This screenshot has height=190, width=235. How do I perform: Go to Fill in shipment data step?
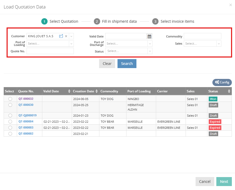click(x=115, y=21)
